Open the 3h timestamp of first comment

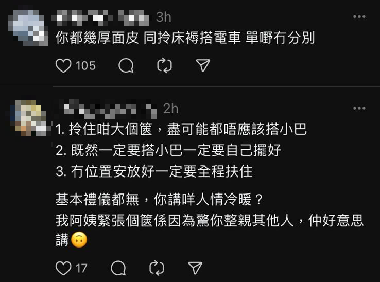click(x=164, y=17)
